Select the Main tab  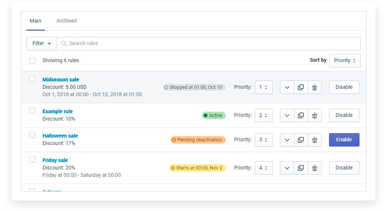35,21
